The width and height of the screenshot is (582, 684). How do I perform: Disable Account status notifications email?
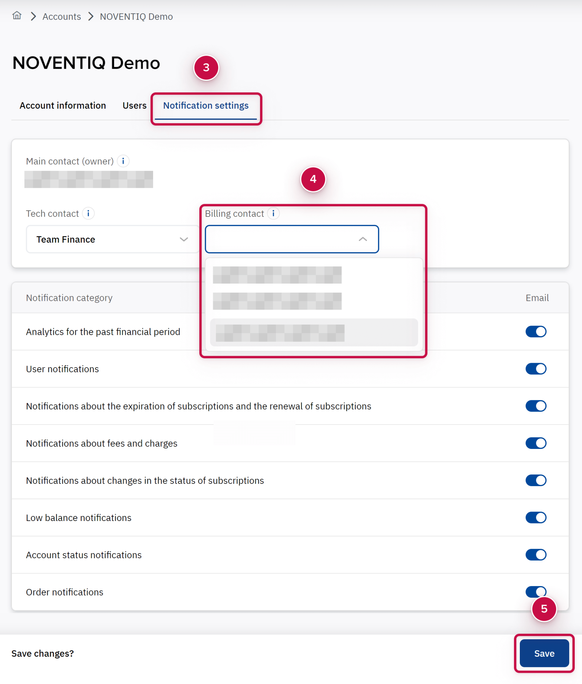click(535, 554)
